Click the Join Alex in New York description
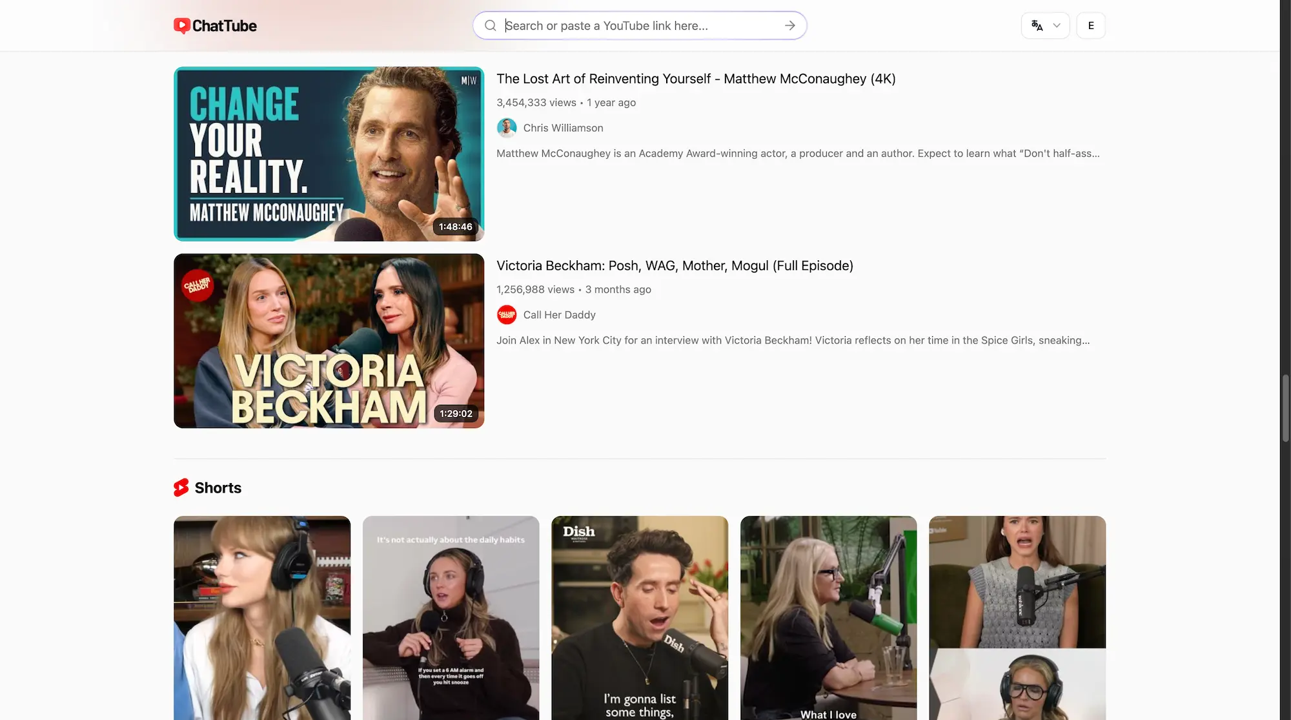 793,340
